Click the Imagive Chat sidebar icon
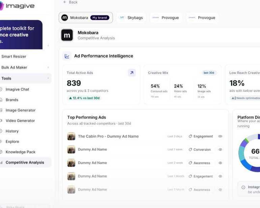This screenshot has height=208, width=260. 1,89
